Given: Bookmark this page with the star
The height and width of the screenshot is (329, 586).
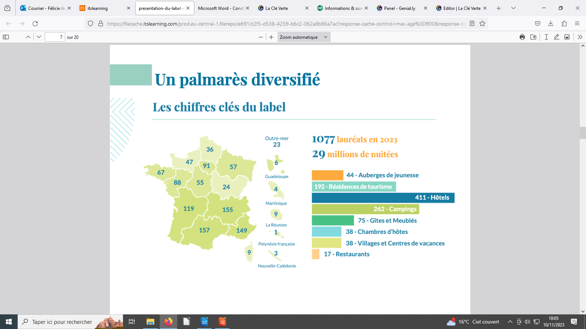Looking at the screenshot, I should [x=482, y=23].
